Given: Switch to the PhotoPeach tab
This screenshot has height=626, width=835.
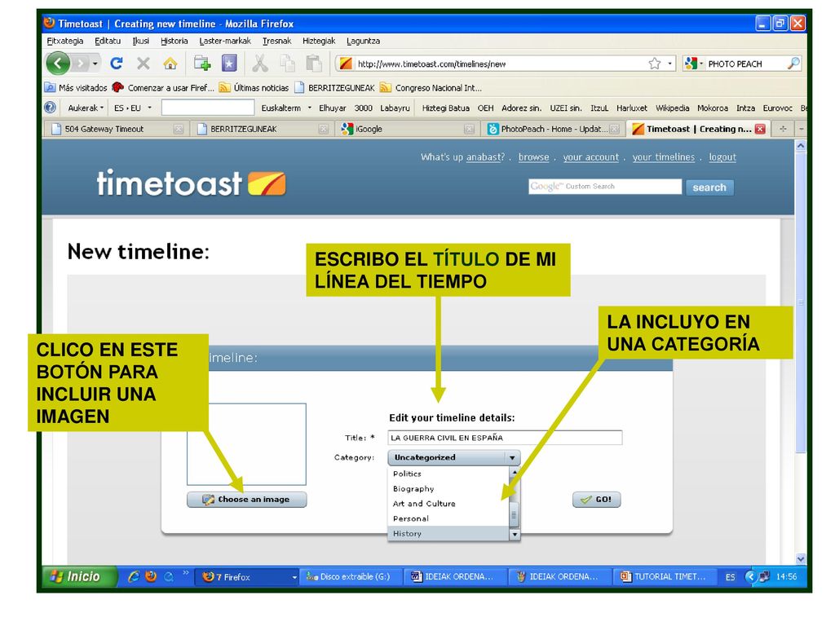Looking at the screenshot, I should (x=554, y=129).
